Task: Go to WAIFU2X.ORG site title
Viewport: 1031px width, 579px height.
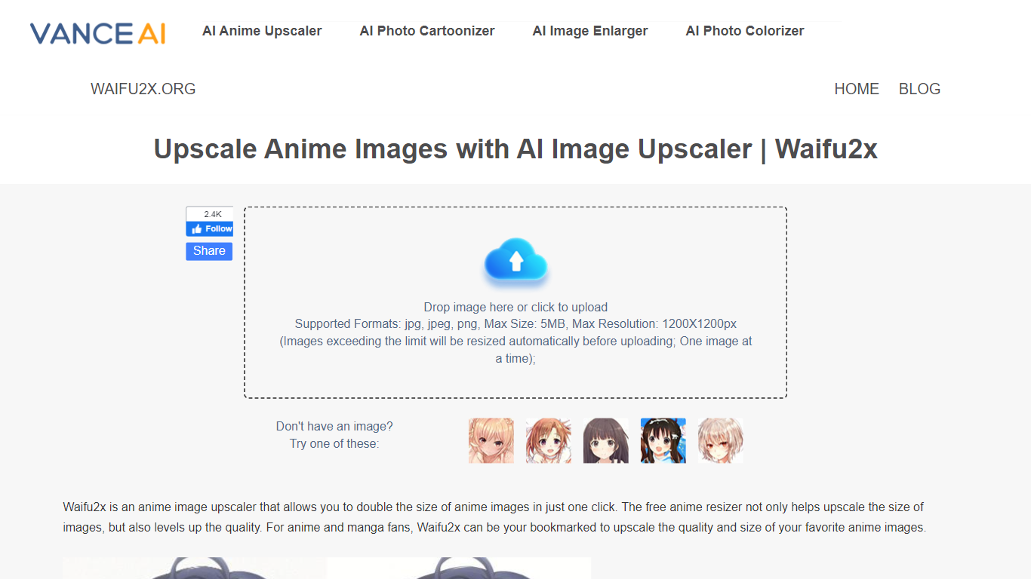Action: point(143,89)
